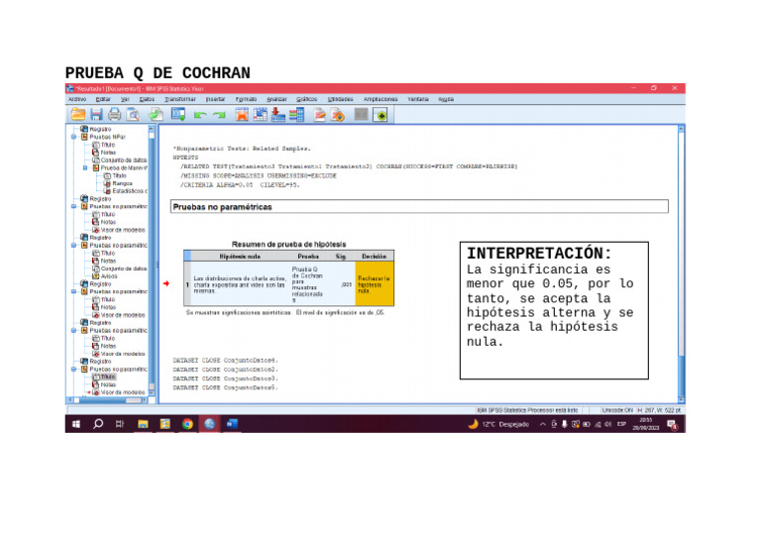The width and height of the screenshot is (761, 538).
Task: Click the last toolbar icon with green circle
Action: (380, 115)
